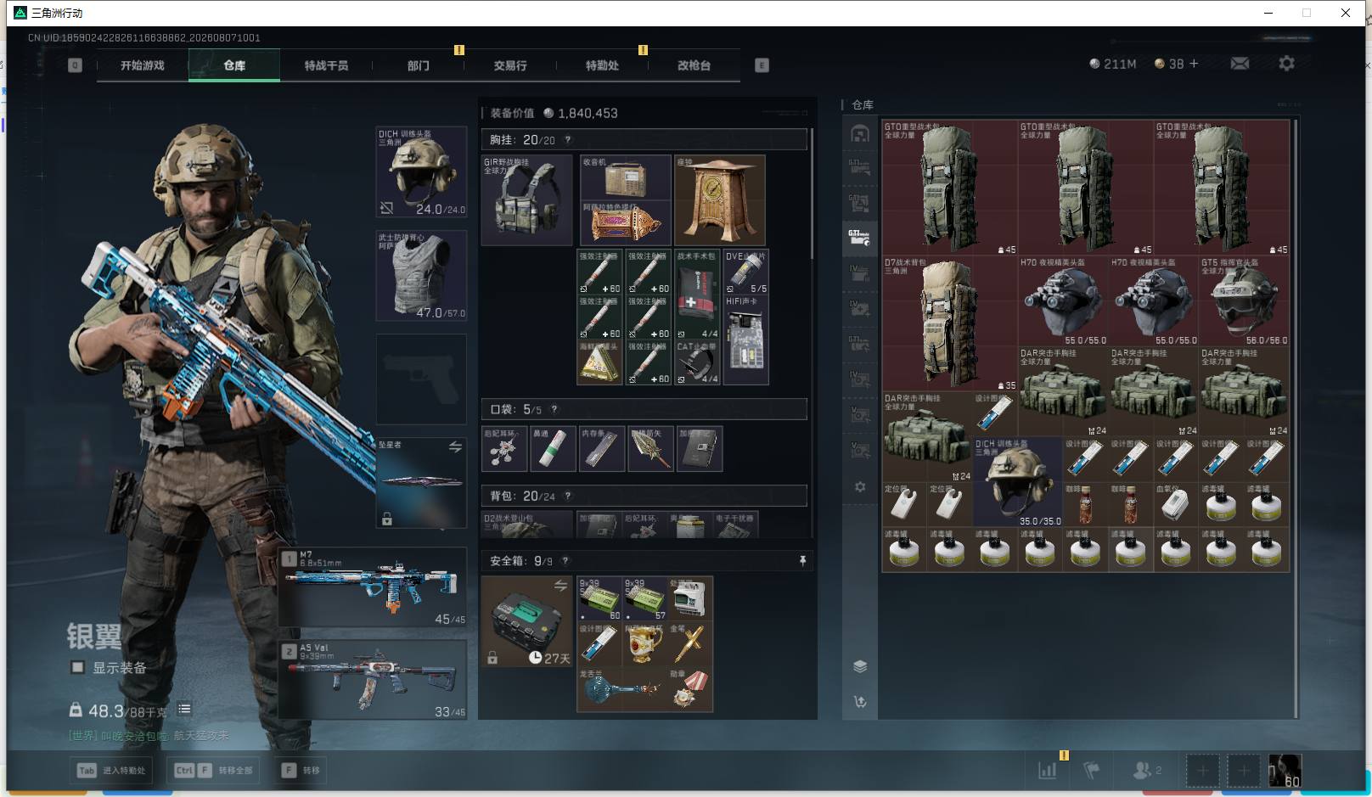Image resolution: width=1372 pixels, height=797 pixels.
Task: Select the 座钟 clock item
Action: click(x=720, y=200)
